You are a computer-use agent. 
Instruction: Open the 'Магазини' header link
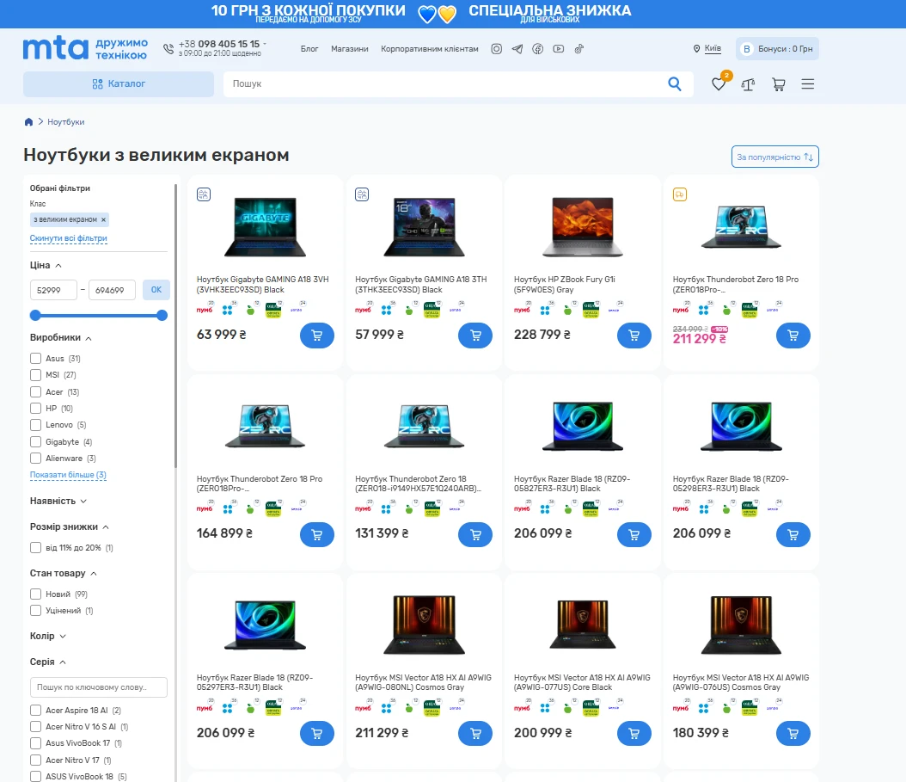pos(350,49)
